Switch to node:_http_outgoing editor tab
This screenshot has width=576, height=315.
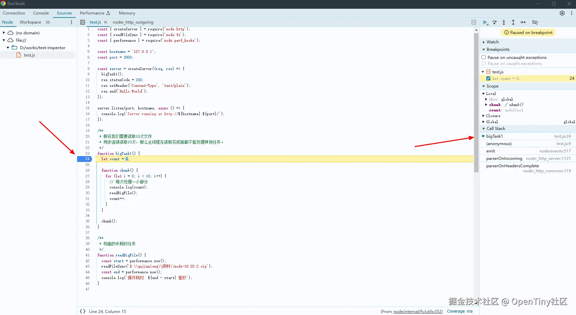pyautogui.click(x=133, y=22)
